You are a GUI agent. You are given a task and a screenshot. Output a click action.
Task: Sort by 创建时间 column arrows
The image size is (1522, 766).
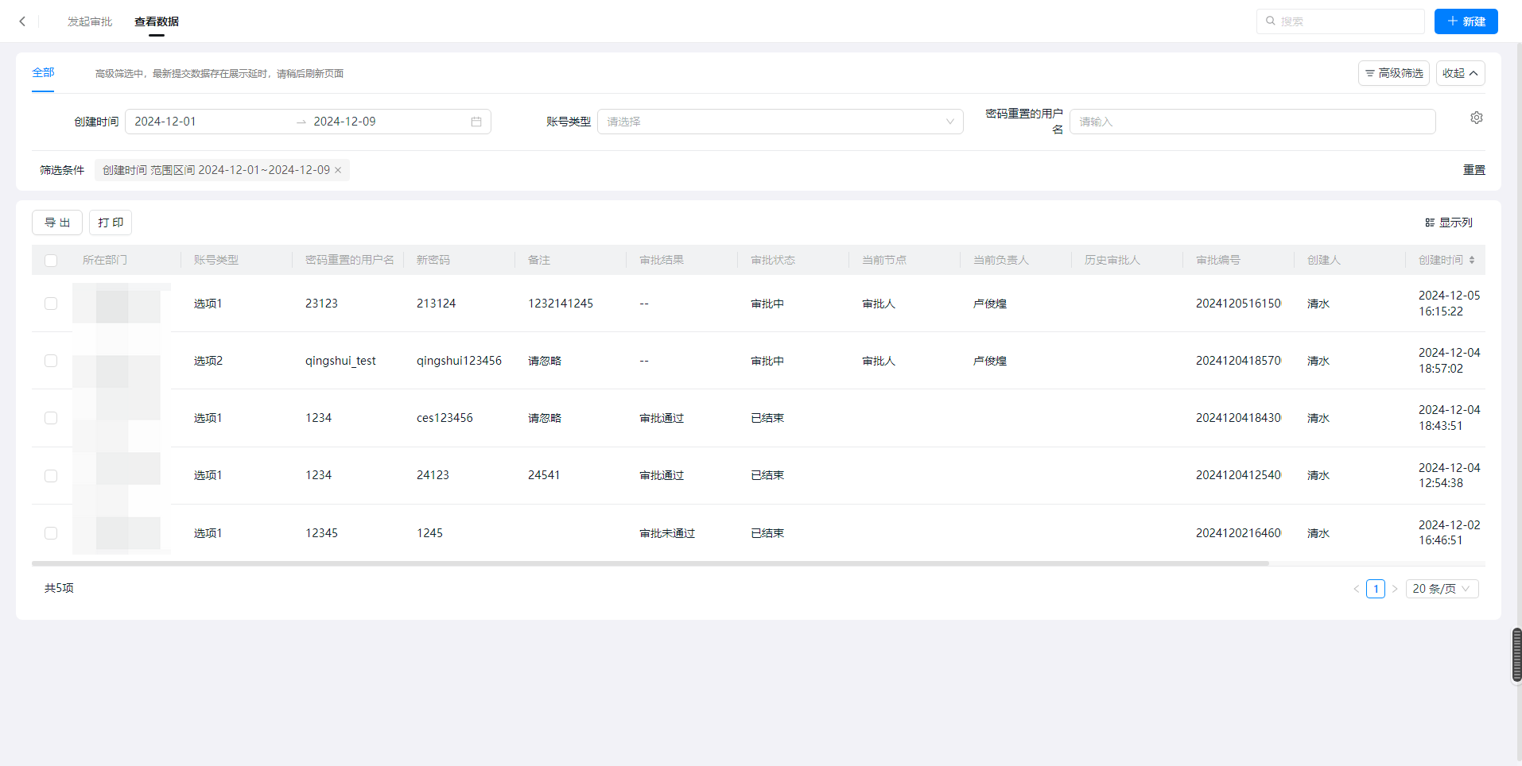1471,260
